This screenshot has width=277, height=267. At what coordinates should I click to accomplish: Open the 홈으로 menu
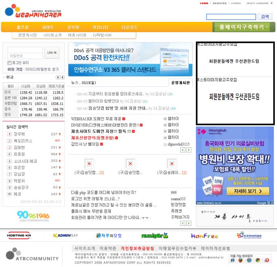(x=23, y=27)
